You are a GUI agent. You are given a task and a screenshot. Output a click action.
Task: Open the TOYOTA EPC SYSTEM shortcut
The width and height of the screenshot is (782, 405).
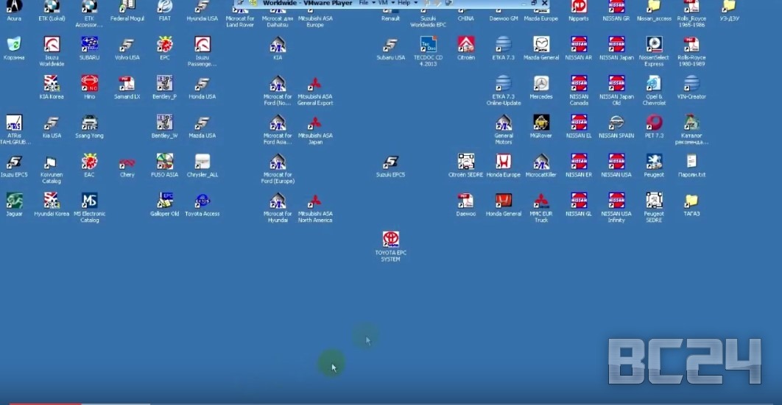tap(390, 240)
